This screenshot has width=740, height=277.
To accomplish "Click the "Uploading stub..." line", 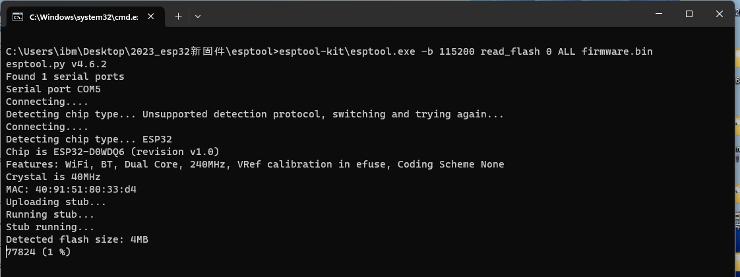I will click(x=56, y=202).
